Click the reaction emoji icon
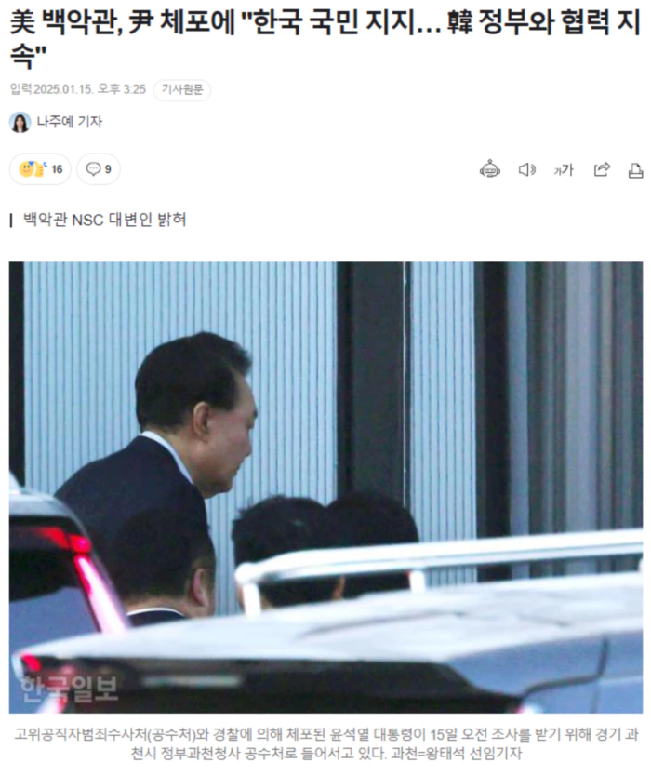 click(33, 169)
